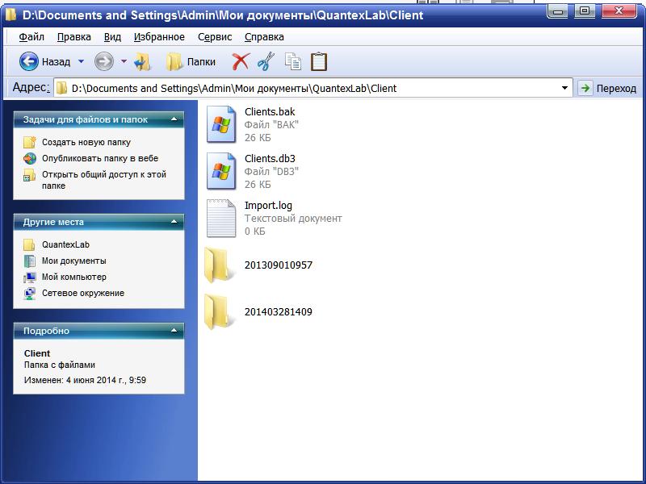Screen dimensions: 646x484
Task: Click the folder icon in the title bar
Action: click(x=10, y=15)
